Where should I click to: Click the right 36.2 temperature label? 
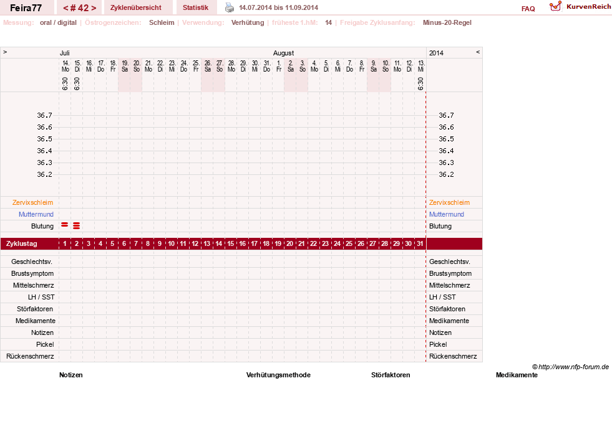coord(446,174)
